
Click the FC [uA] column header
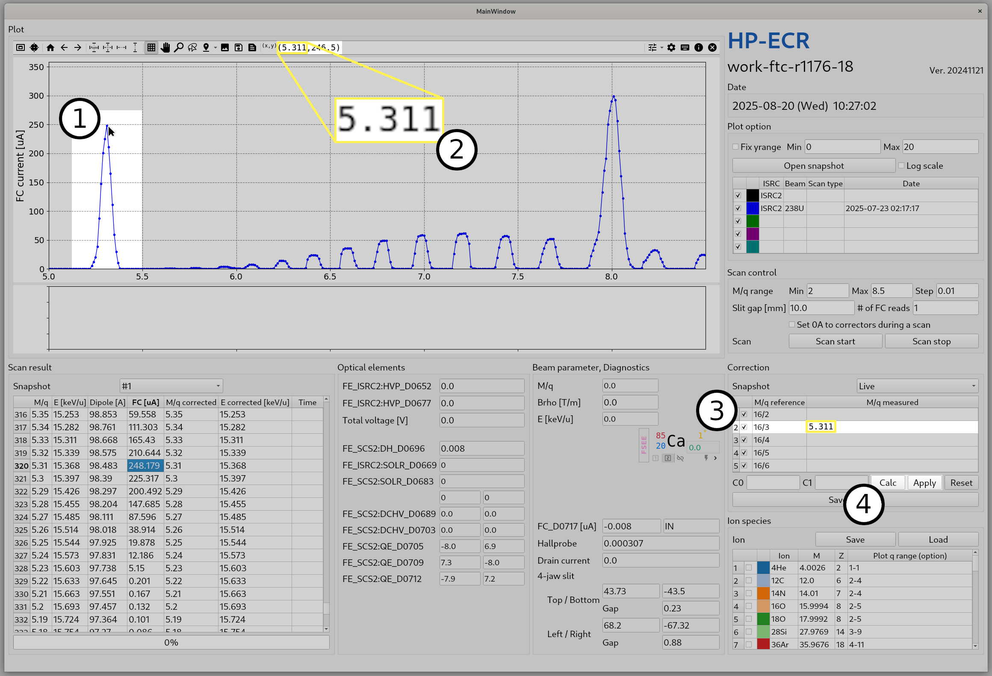[x=145, y=402]
